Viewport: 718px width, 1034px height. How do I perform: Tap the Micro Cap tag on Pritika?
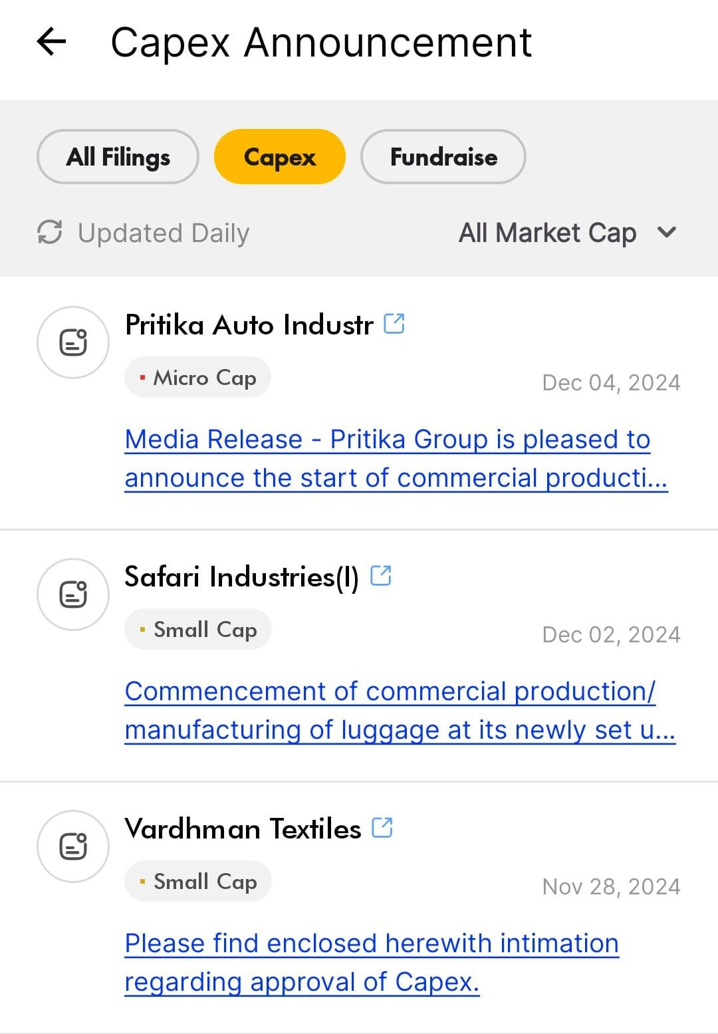tap(197, 378)
